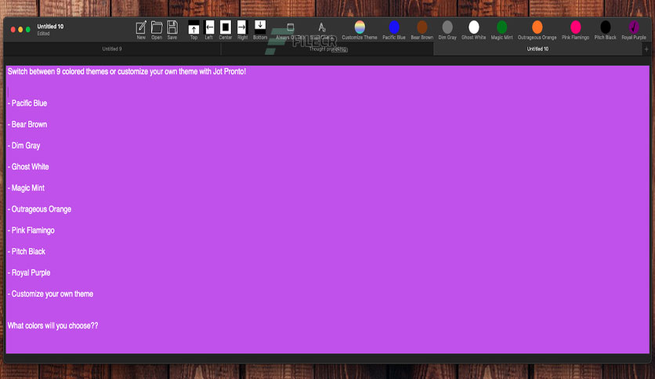Apply the Magic Mint theme
Image resolution: width=655 pixels, height=379 pixels.
pos(501,27)
